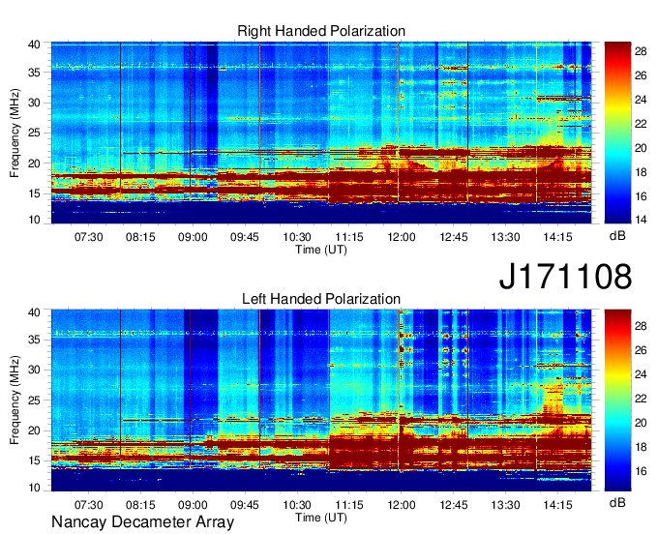Click Time (UT) label under Left Handed plot
658x534 pixels.
321,518
